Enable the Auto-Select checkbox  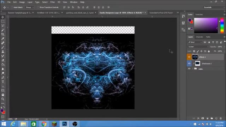[x=12, y=7]
